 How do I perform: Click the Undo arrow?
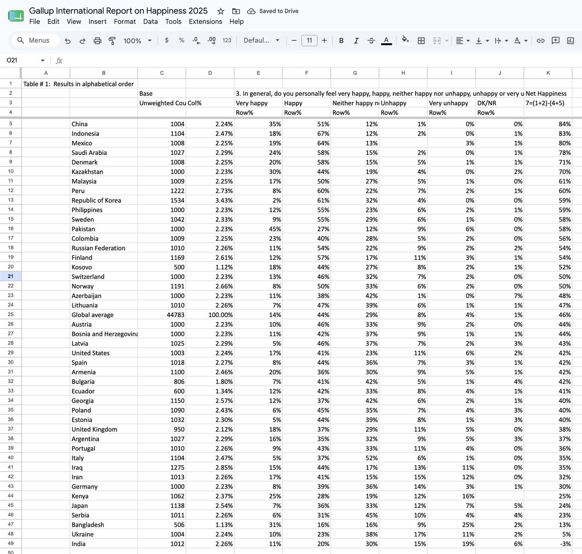[x=67, y=41]
